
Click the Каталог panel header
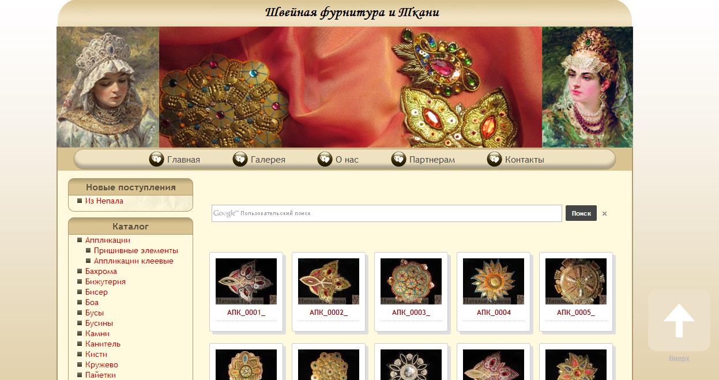(130, 227)
